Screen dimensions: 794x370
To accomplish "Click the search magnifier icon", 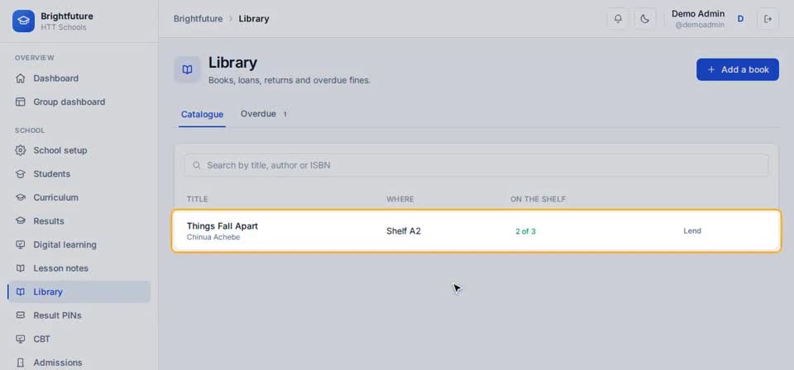I will coord(197,165).
